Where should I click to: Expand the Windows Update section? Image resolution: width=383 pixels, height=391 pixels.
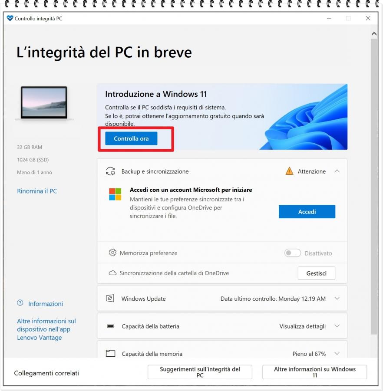click(337, 299)
